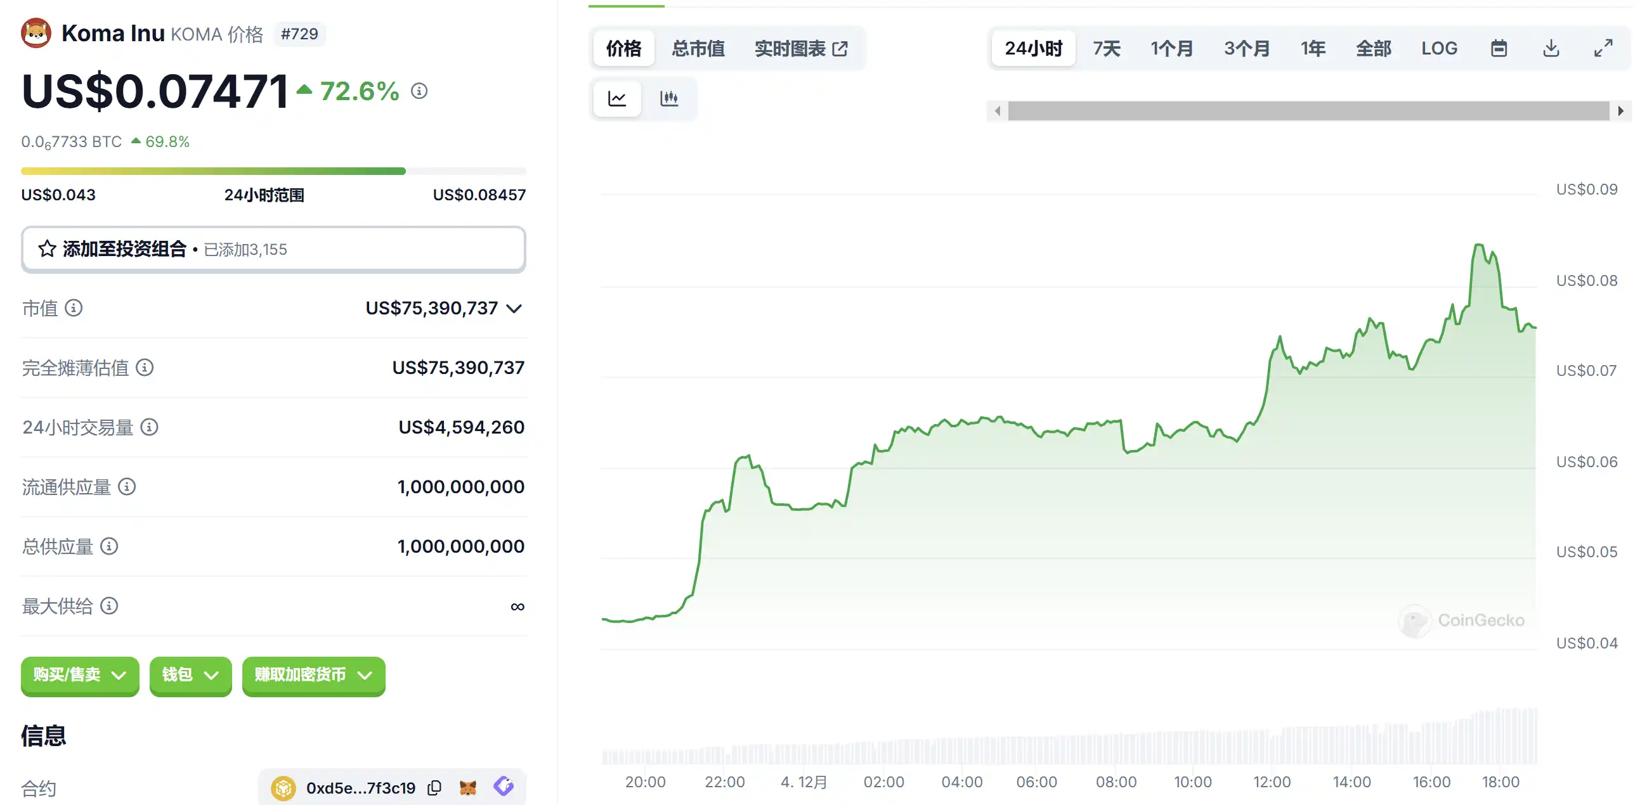Open the 实时图表 external chart tab
This screenshot has width=1647, height=805.
coord(801,49)
